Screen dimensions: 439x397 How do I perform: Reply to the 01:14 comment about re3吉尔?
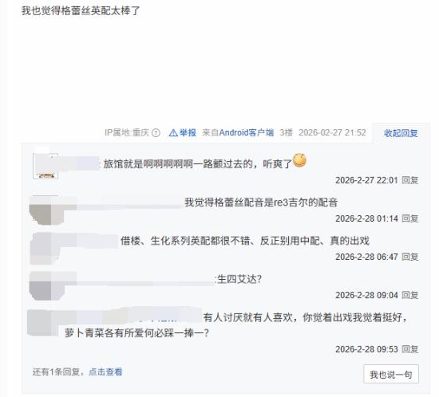tap(410, 218)
